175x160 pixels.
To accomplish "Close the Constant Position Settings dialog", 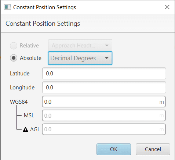I will coord(167,7).
